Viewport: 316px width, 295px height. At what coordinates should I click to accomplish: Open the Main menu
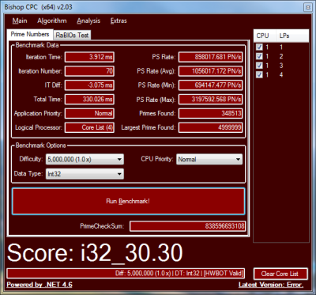click(x=20, y=21)
